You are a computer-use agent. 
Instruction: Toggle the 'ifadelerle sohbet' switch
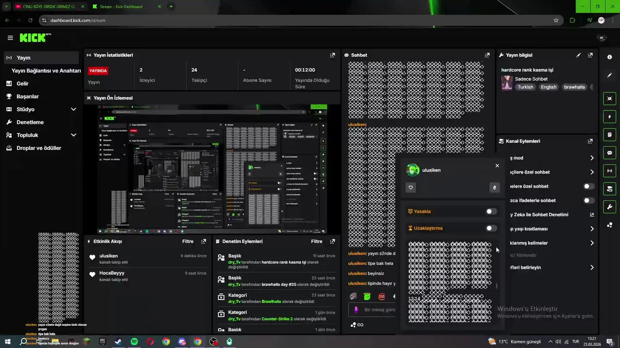589,200
